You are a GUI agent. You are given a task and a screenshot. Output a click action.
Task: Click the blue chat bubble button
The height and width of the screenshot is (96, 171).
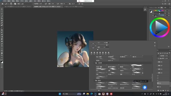pyautogui.click(x=145, y=87)
